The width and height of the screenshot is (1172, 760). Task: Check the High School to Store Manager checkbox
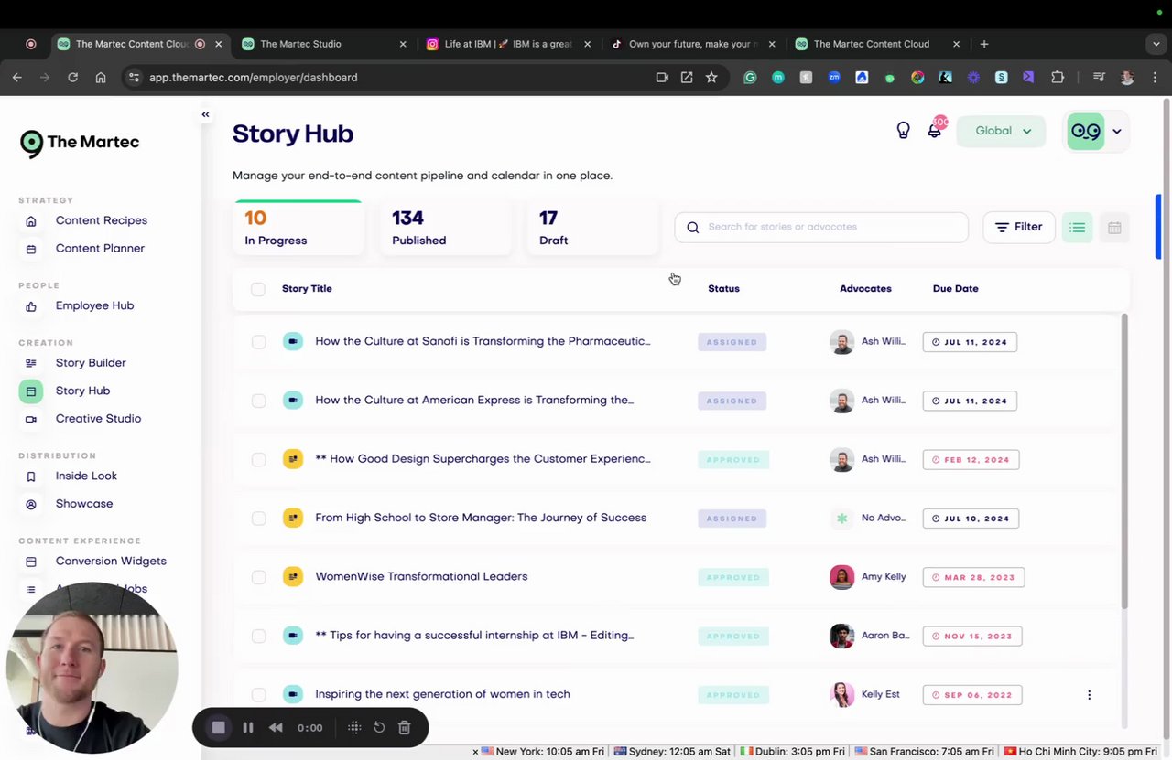(258, 519)
